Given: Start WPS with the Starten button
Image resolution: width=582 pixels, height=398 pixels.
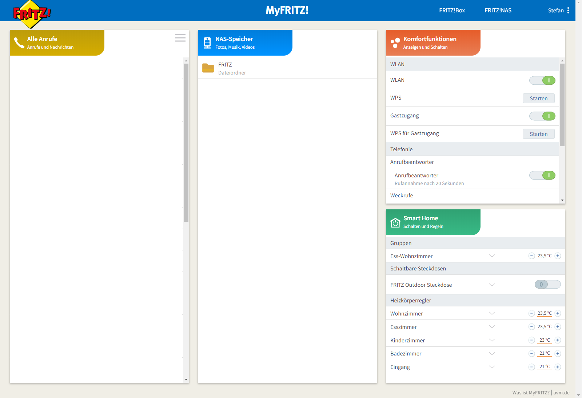Looking at the screenshot, I should pyautogui.click(x=539, y=99).
